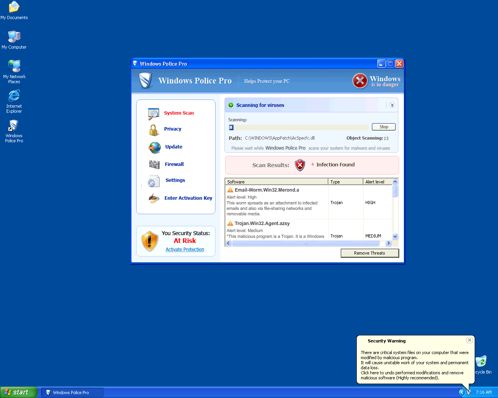Collapse the Scanning for viruses panel
This screenshot has width=498, height=398.
(x=392, y=105)
